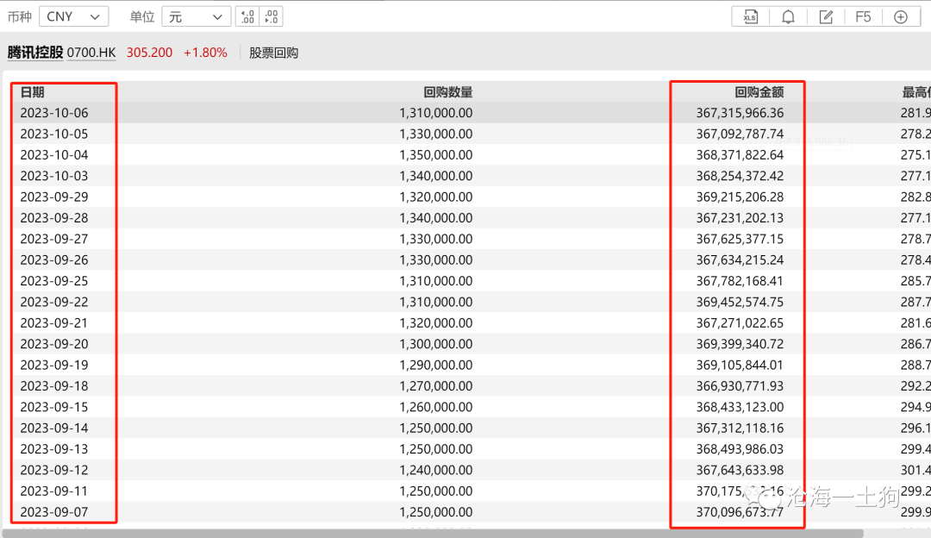Click amount 366,930,771.93
Image resolution: width=931 pixels, height=538 pixels.
coord(740,386)
